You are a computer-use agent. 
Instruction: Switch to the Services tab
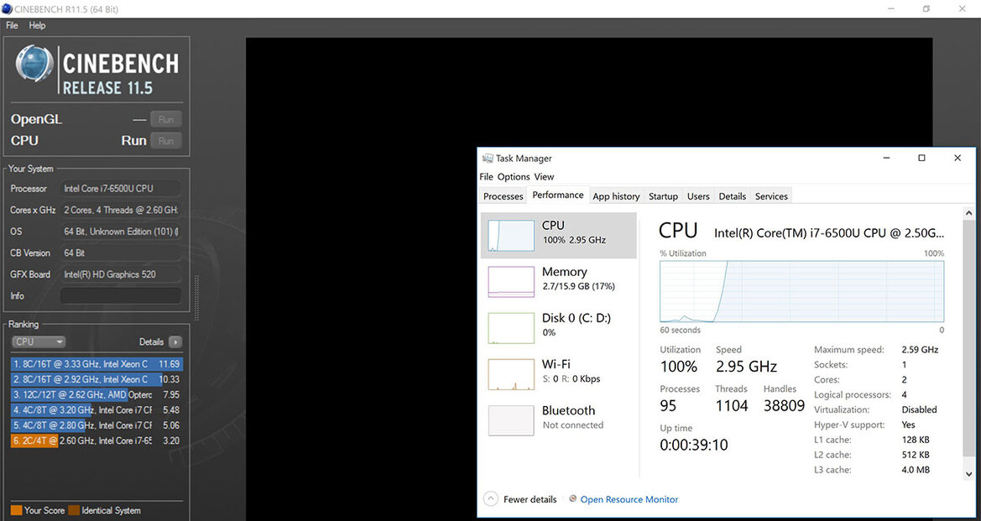(x=771, y=196)
